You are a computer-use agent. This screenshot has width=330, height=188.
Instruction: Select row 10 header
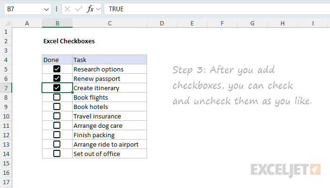[x=6, y=116]
